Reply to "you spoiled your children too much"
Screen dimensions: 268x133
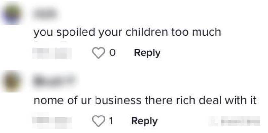click(147, 53)
